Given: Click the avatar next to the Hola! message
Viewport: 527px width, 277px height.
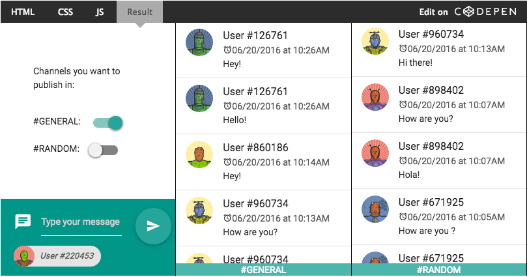Looking at the screenshot, I should [375, 153].
